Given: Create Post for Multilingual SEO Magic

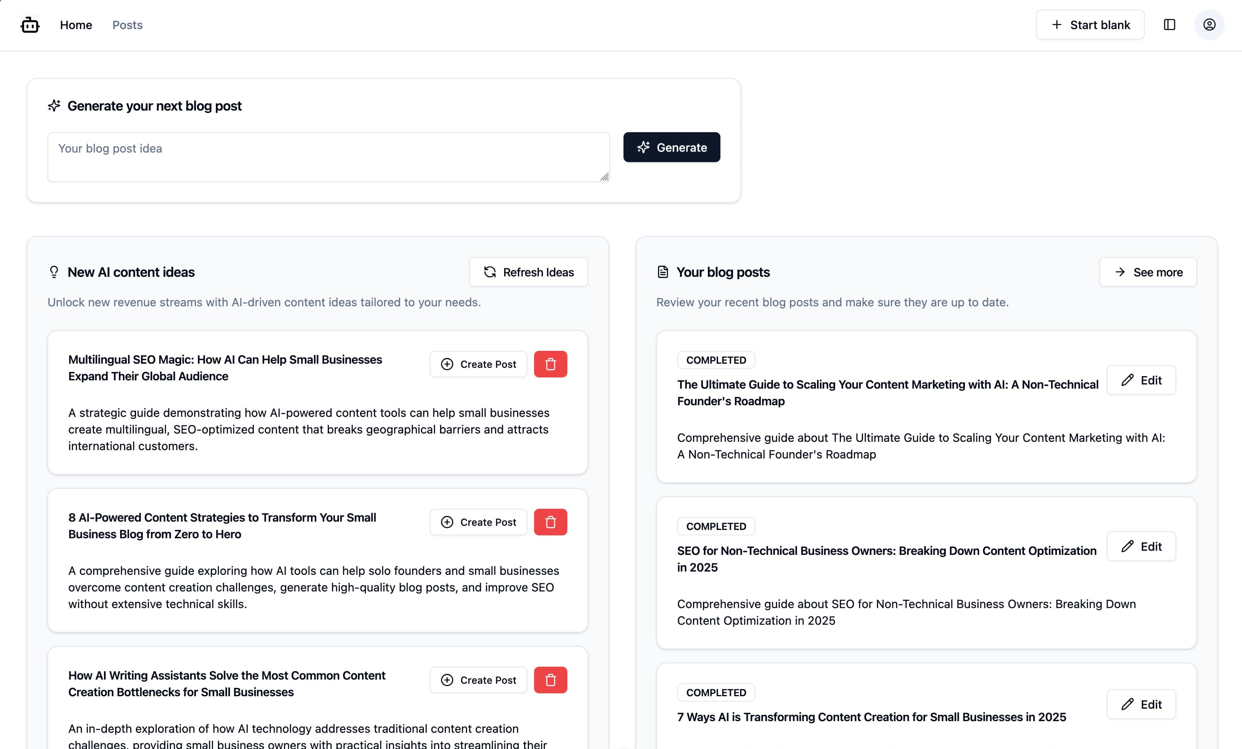Looking at the screenshot, I should 478,364.
